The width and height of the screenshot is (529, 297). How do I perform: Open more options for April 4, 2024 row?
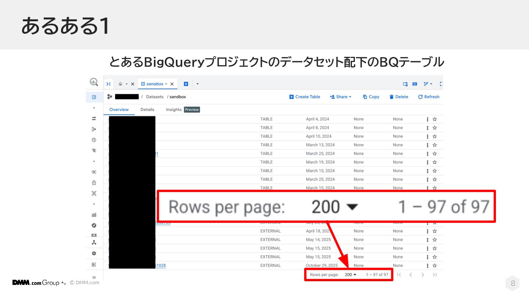click(x=428, y=119)
